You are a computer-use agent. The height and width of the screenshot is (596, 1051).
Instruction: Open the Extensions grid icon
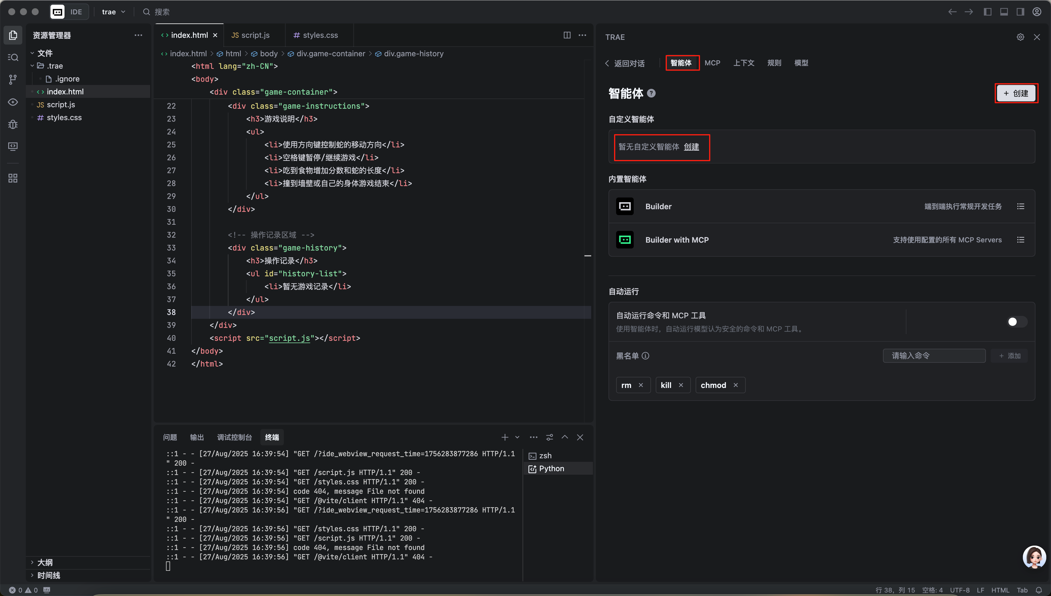coord(13,178)
